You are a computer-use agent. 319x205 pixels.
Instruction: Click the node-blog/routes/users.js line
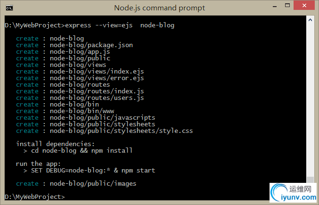80,98
